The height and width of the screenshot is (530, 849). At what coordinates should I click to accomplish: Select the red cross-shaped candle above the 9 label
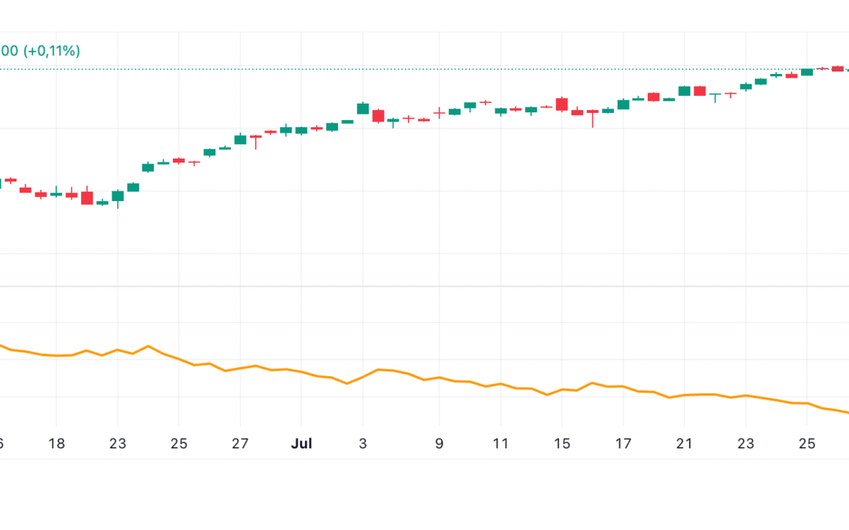click(x=439, y=112)
